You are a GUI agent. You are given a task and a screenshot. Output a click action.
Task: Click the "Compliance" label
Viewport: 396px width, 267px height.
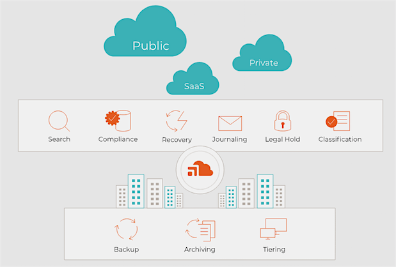pyautogui.click(x=118, y=139)
